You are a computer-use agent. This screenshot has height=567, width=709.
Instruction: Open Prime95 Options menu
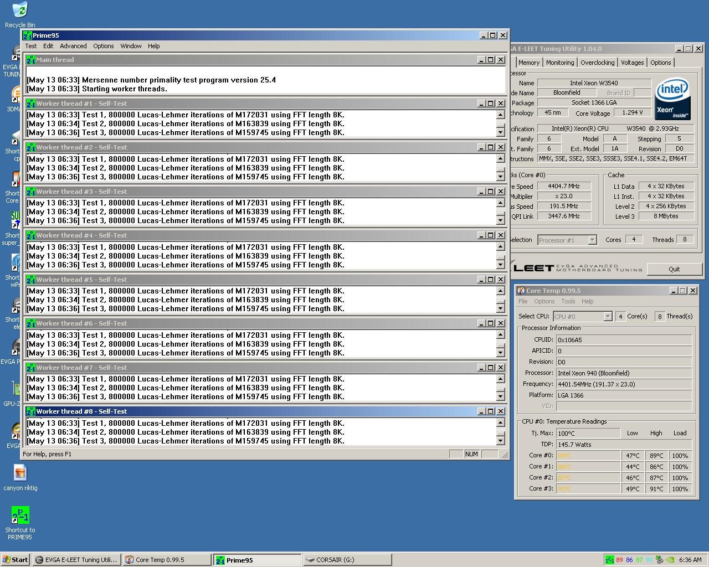tap(104, 46)
